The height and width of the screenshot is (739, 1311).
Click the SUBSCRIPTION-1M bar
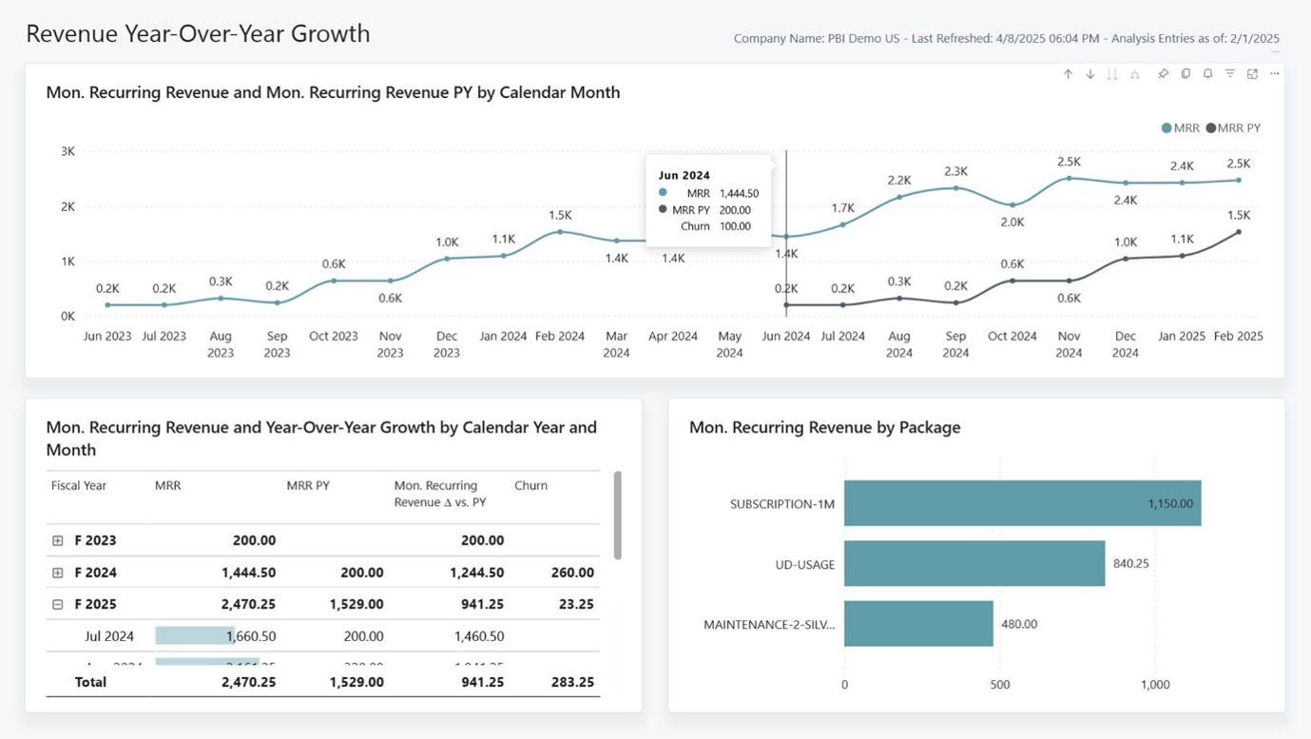click(x=1022, y=503)
